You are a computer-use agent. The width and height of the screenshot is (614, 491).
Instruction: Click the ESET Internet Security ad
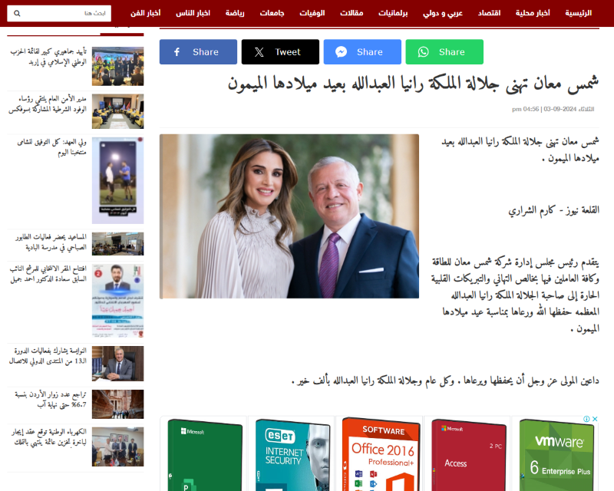point(292,454)
